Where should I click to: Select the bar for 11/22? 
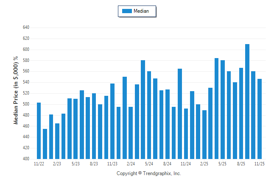click(x=39, y=131)
